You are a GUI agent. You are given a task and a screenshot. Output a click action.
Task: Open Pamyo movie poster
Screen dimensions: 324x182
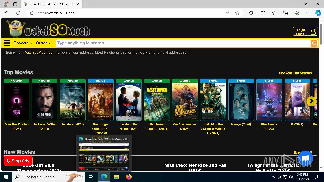[241, 102]
